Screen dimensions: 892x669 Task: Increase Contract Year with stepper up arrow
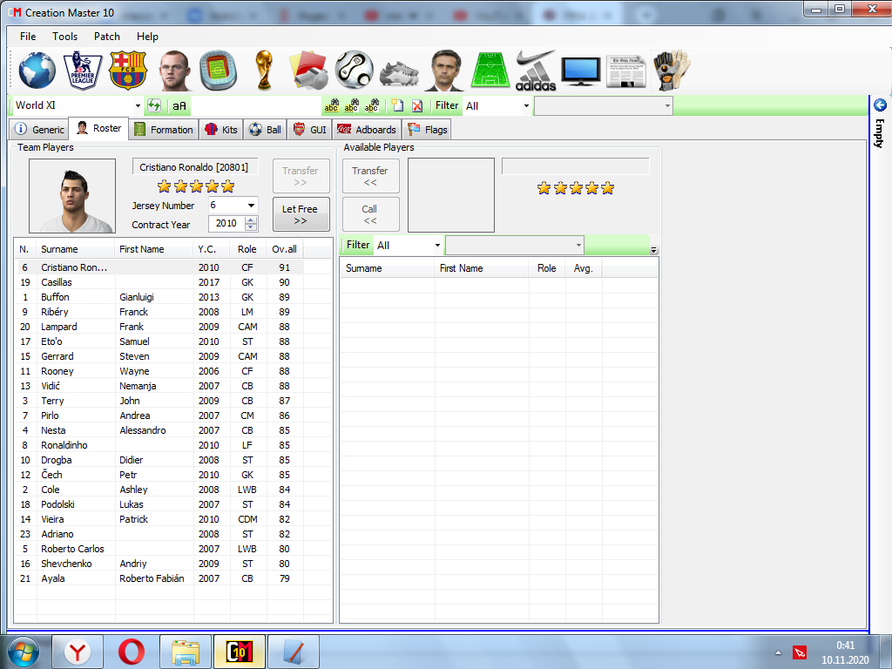251,220
